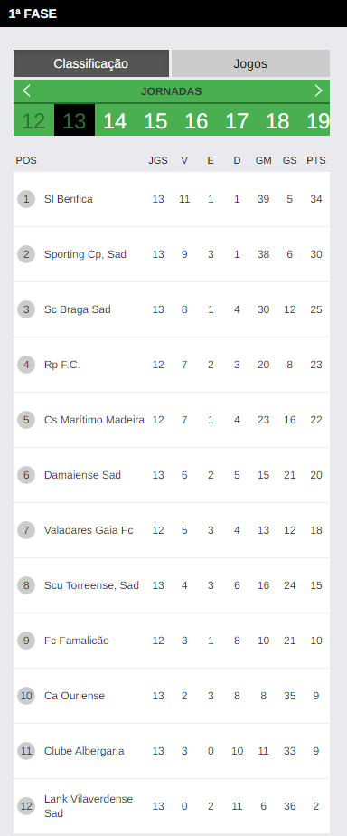Select Valadares Gaia Fc row
The height and width of the screenshot is (836, 347).
pyautogui.click(x=172, y=530)
